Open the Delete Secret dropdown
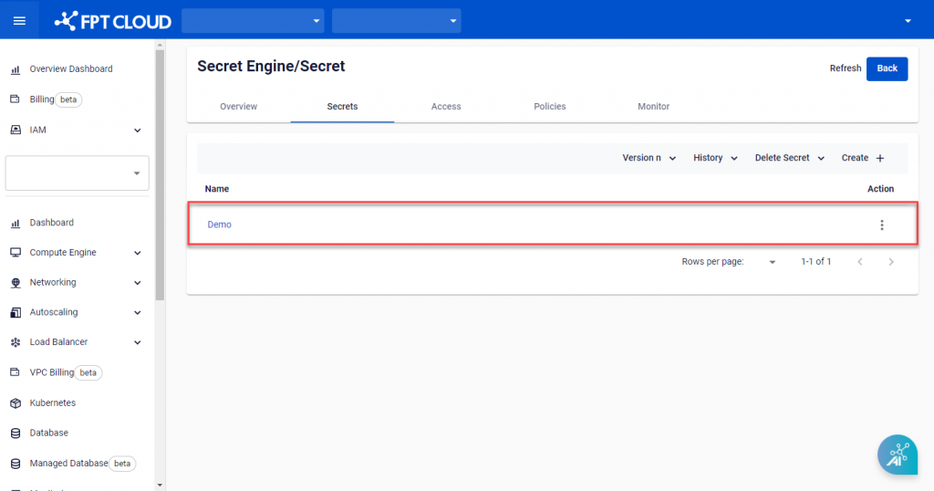This screenshot has height=491, width=934. point(789,158)
